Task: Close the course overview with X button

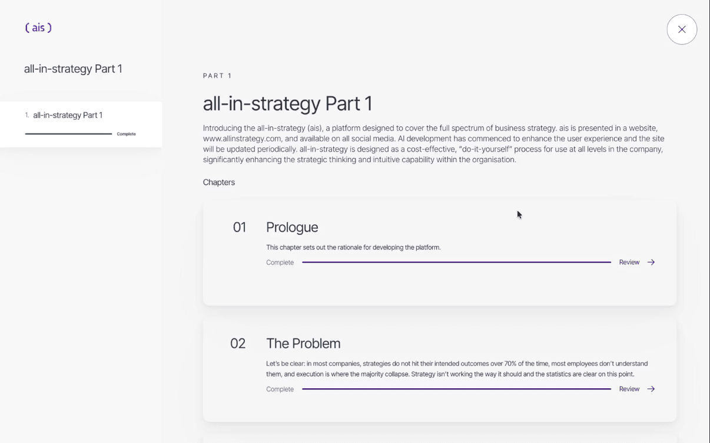Action: click(x=682, y=29)
